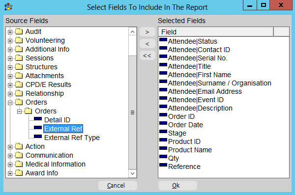Screen dimensions: 295x195
Task: Select Attendee|Serial No. in Selected Fields
Action: tap(198, 58)
